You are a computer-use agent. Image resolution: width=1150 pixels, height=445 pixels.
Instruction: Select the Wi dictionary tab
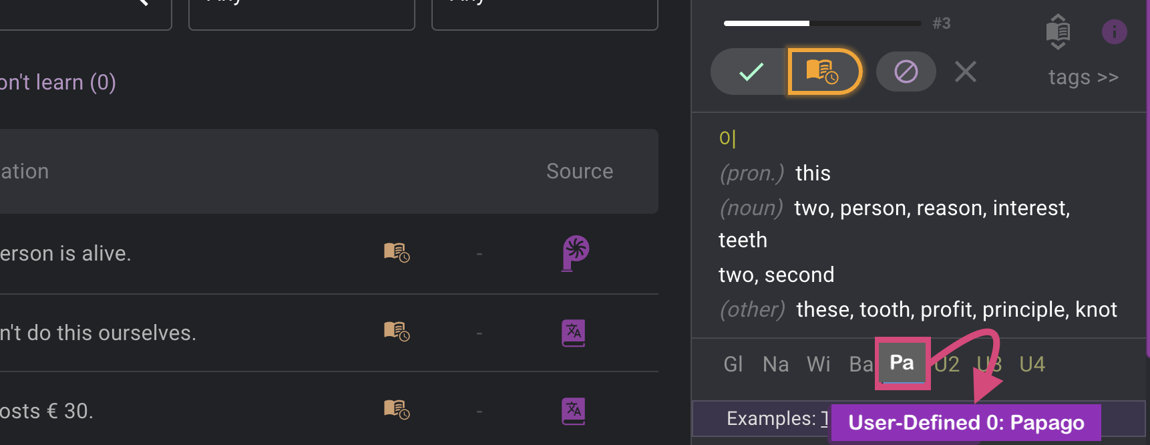tap(818, 364)
